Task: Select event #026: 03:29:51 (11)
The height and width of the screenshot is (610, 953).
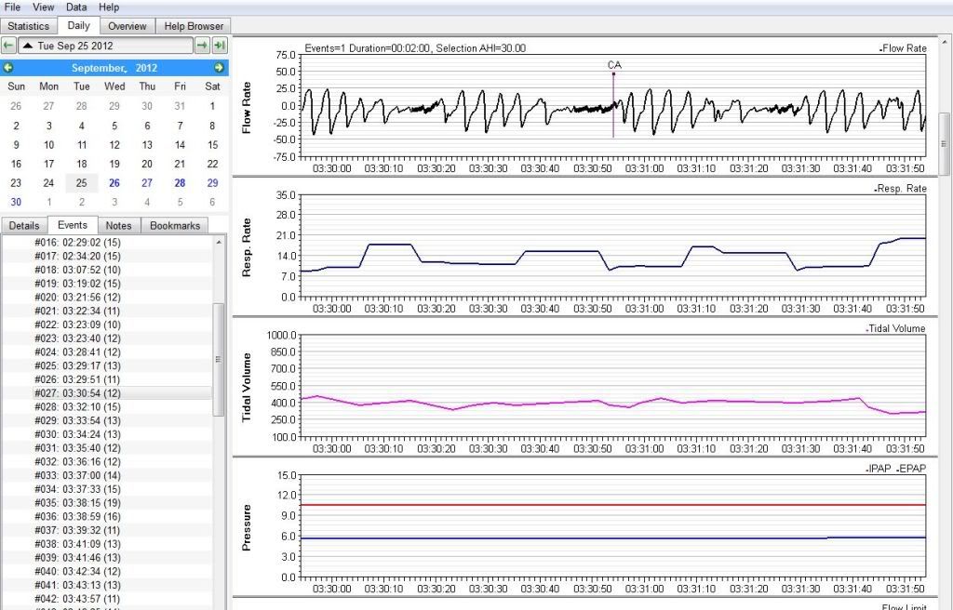Action: (78, 379)
